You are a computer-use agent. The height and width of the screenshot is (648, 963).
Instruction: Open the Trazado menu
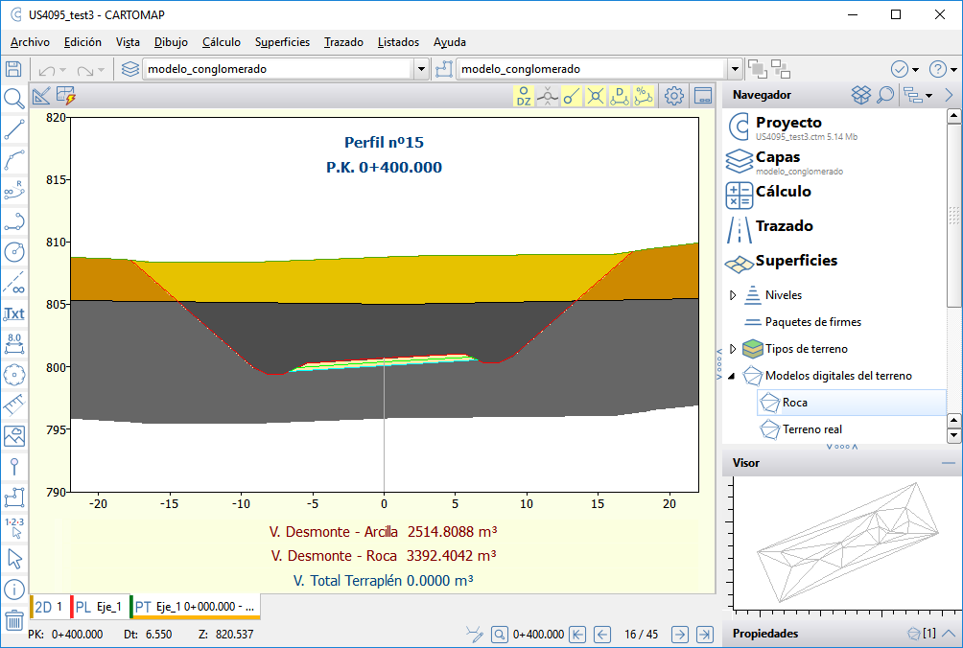(x=342, y=42)
